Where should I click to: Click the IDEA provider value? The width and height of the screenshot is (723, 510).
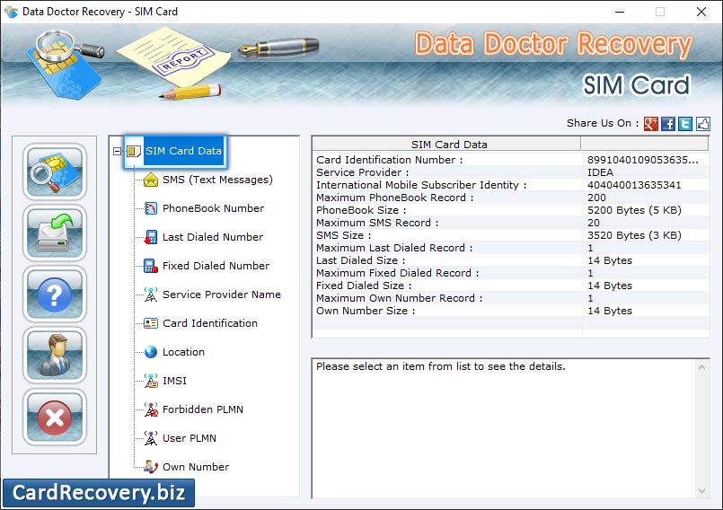coord(600,172)
